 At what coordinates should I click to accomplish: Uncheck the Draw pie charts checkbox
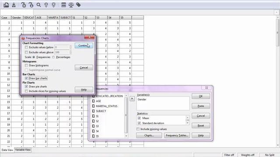point(26,86)
